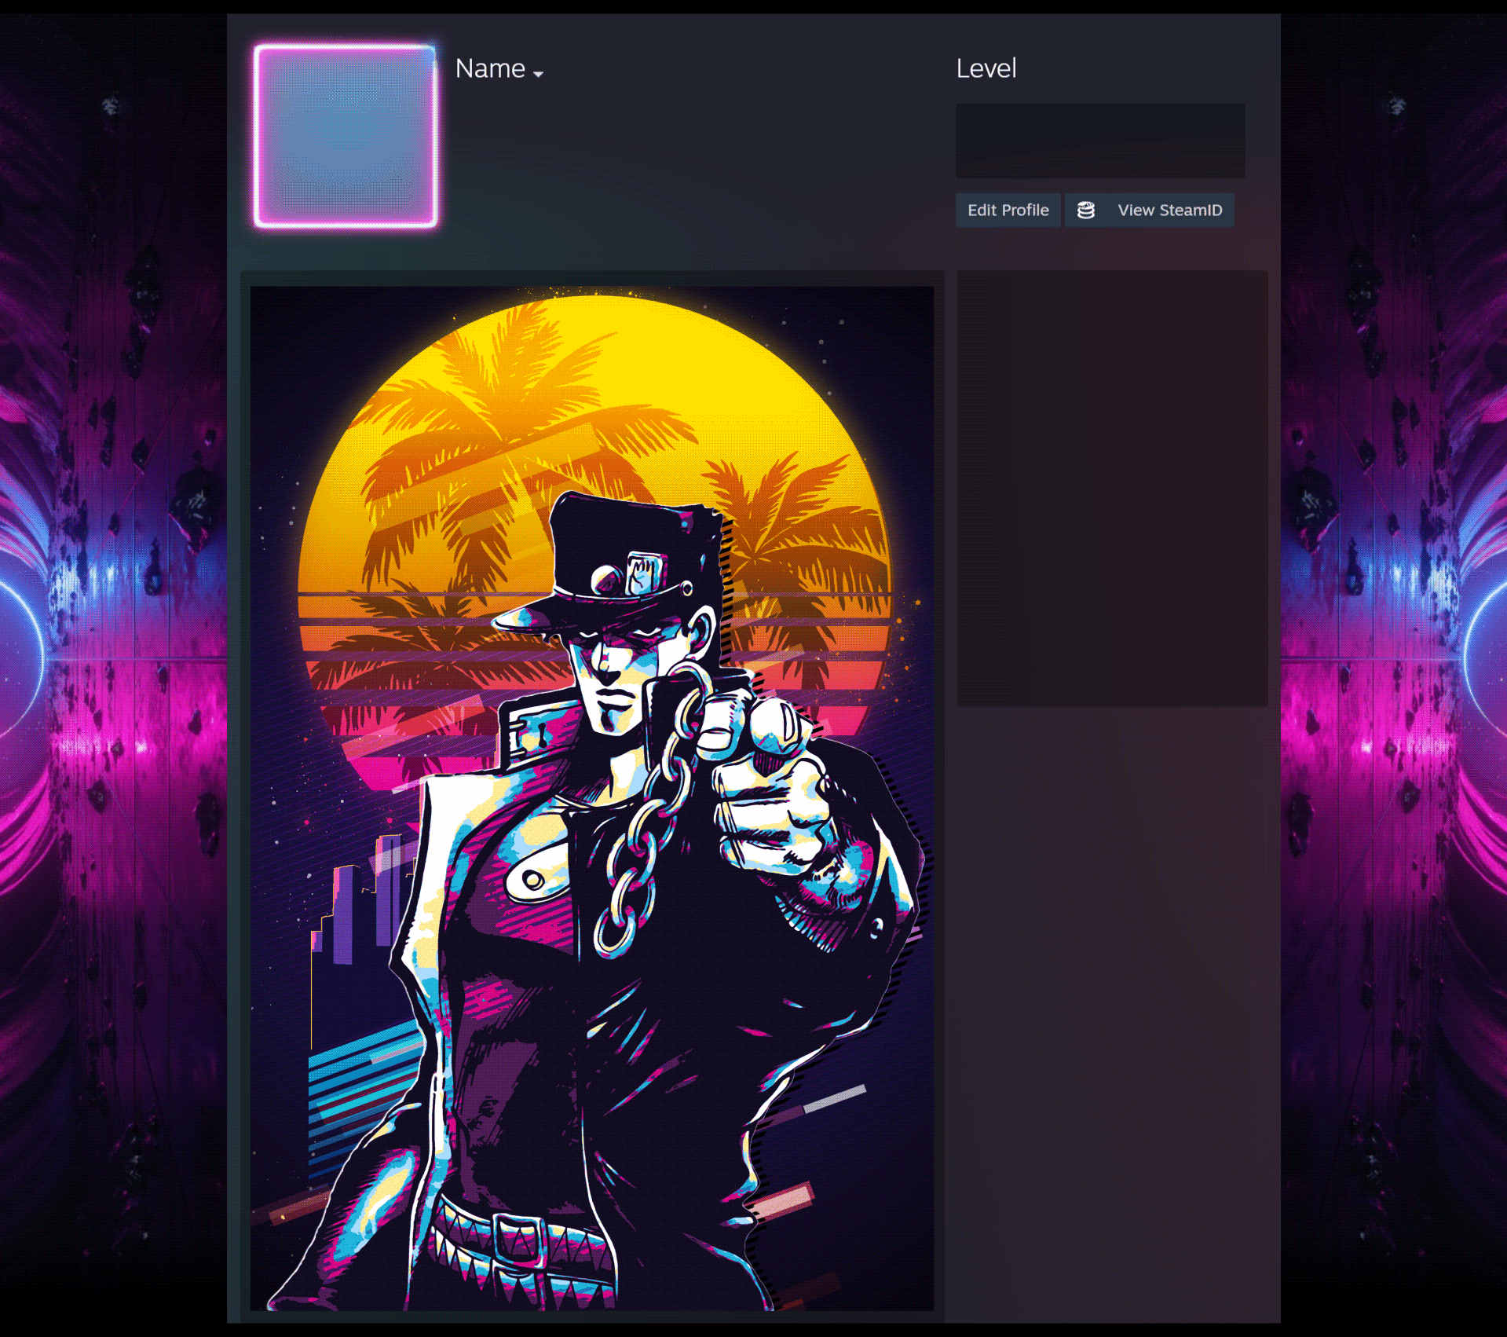
Task: Click the Level heading label
Action: 986,68
